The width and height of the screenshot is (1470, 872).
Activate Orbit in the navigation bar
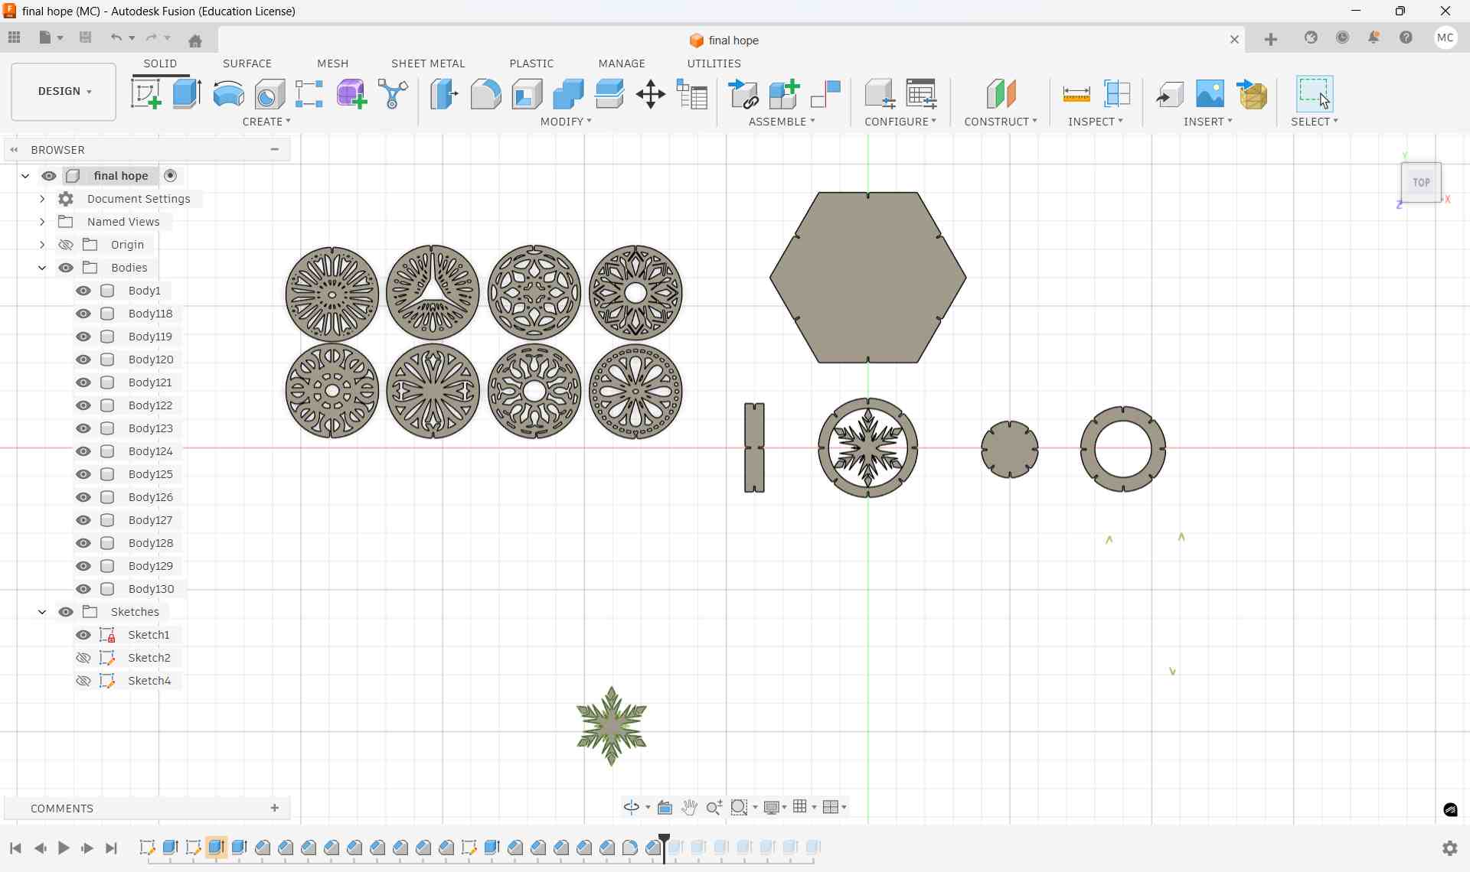[x=632, y=807]
